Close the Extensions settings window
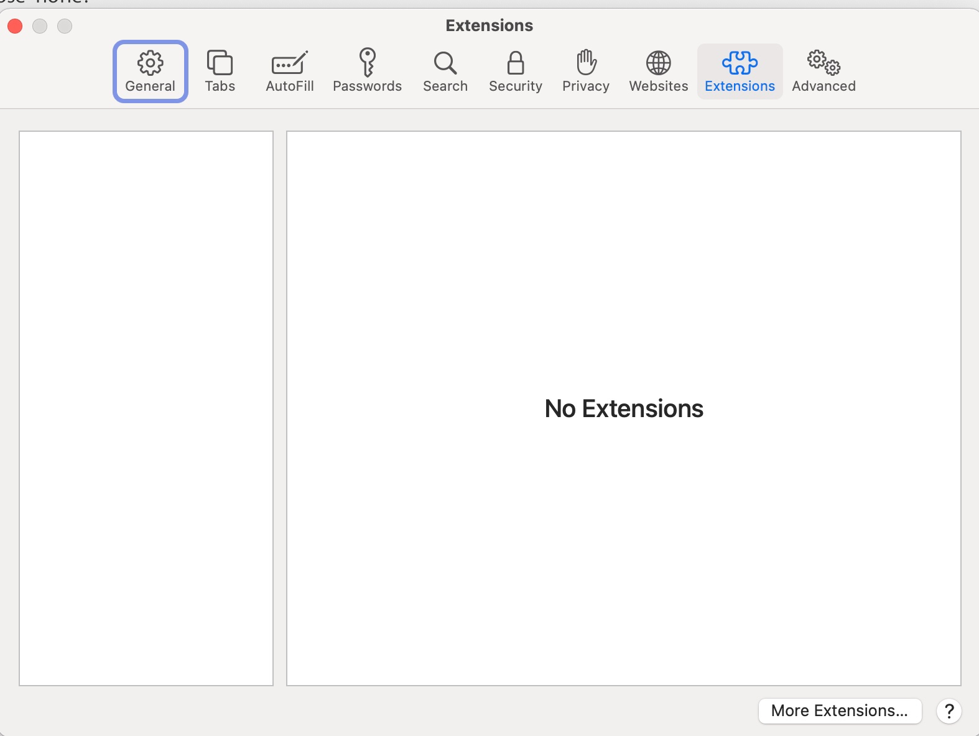 click(x=15, y=26)
